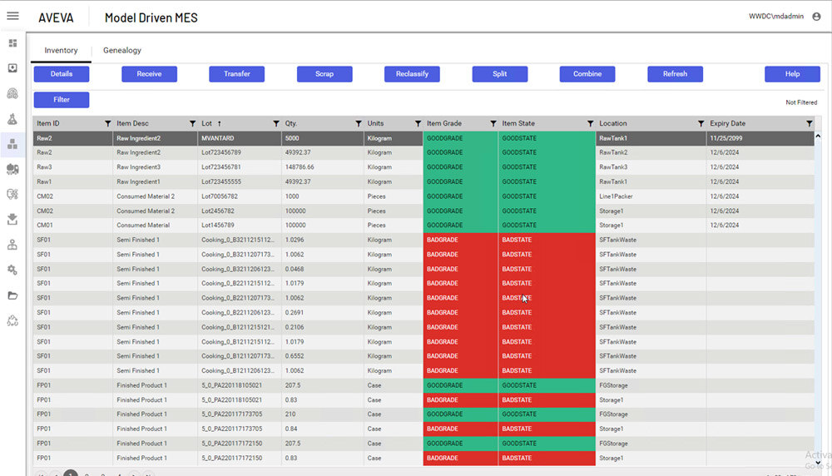Viewport: 832px width, 476px height.
Task: Sort by the Lot column header
Action: point(207,124)
